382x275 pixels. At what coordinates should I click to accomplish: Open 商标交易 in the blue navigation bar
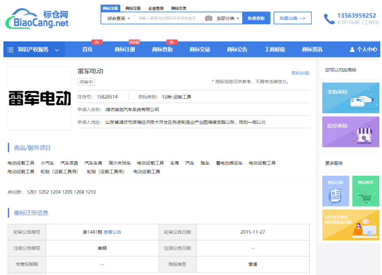click(x=200, y=49)
